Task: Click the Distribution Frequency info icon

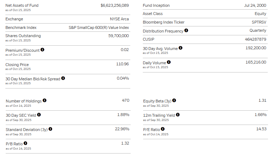Action: [x=186, y=31]
